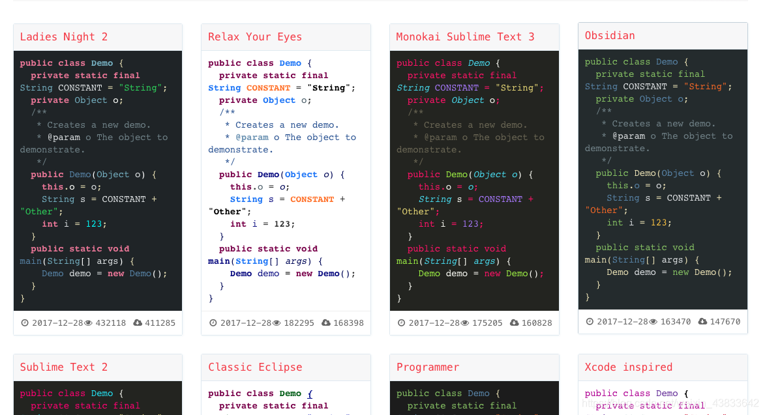Click the view count 175205
This screenshot has height=415, width=765.
point(487,323)
